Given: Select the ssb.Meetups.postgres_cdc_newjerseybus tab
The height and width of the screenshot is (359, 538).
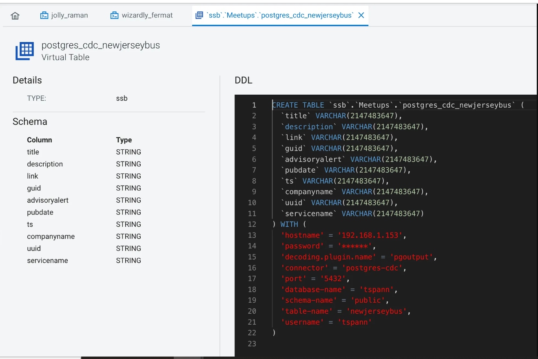Looking at the screenshot, I should 277,15.
